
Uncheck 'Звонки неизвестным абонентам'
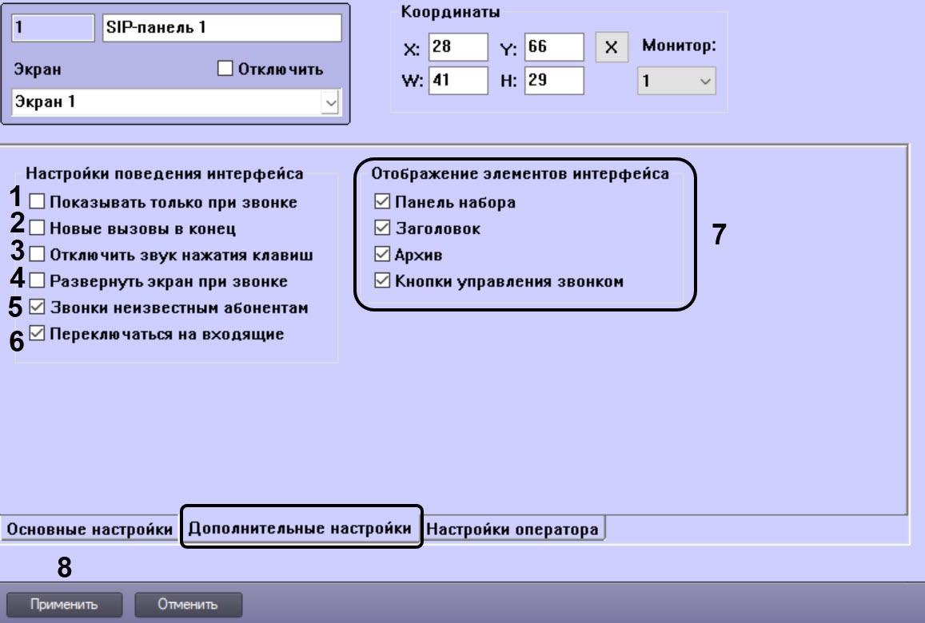(x=37, y=307)
